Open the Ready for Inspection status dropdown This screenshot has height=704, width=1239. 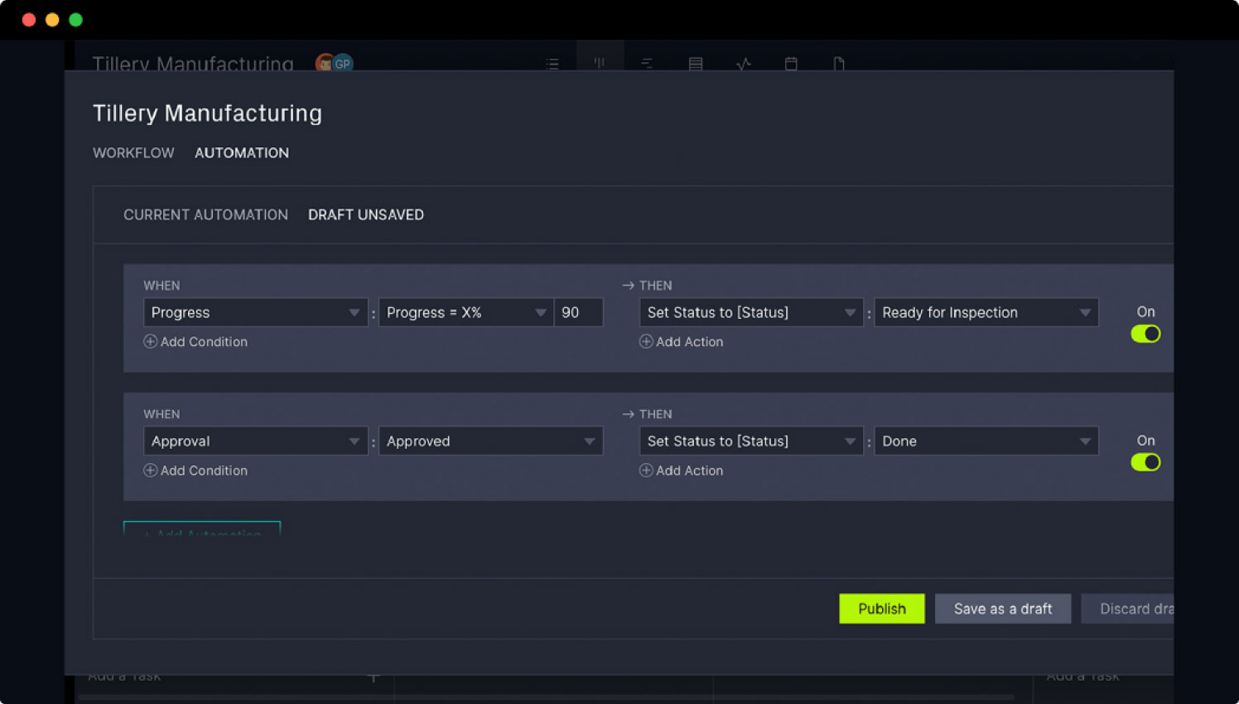point(986,312)
